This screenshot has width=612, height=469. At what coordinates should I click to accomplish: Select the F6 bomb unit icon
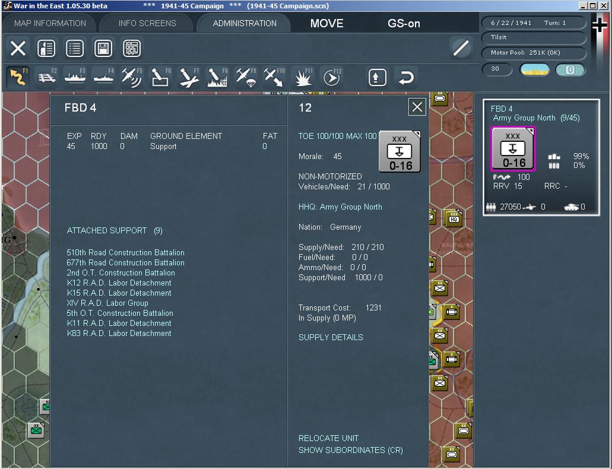[x=160, y=77]
